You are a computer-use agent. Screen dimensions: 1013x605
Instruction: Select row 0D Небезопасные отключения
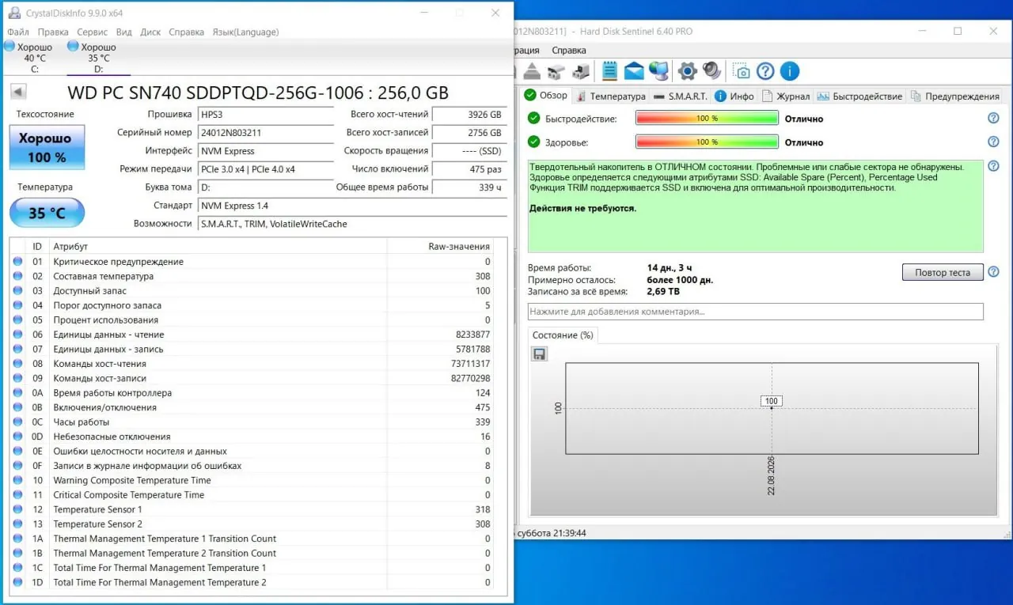[252, 437]
